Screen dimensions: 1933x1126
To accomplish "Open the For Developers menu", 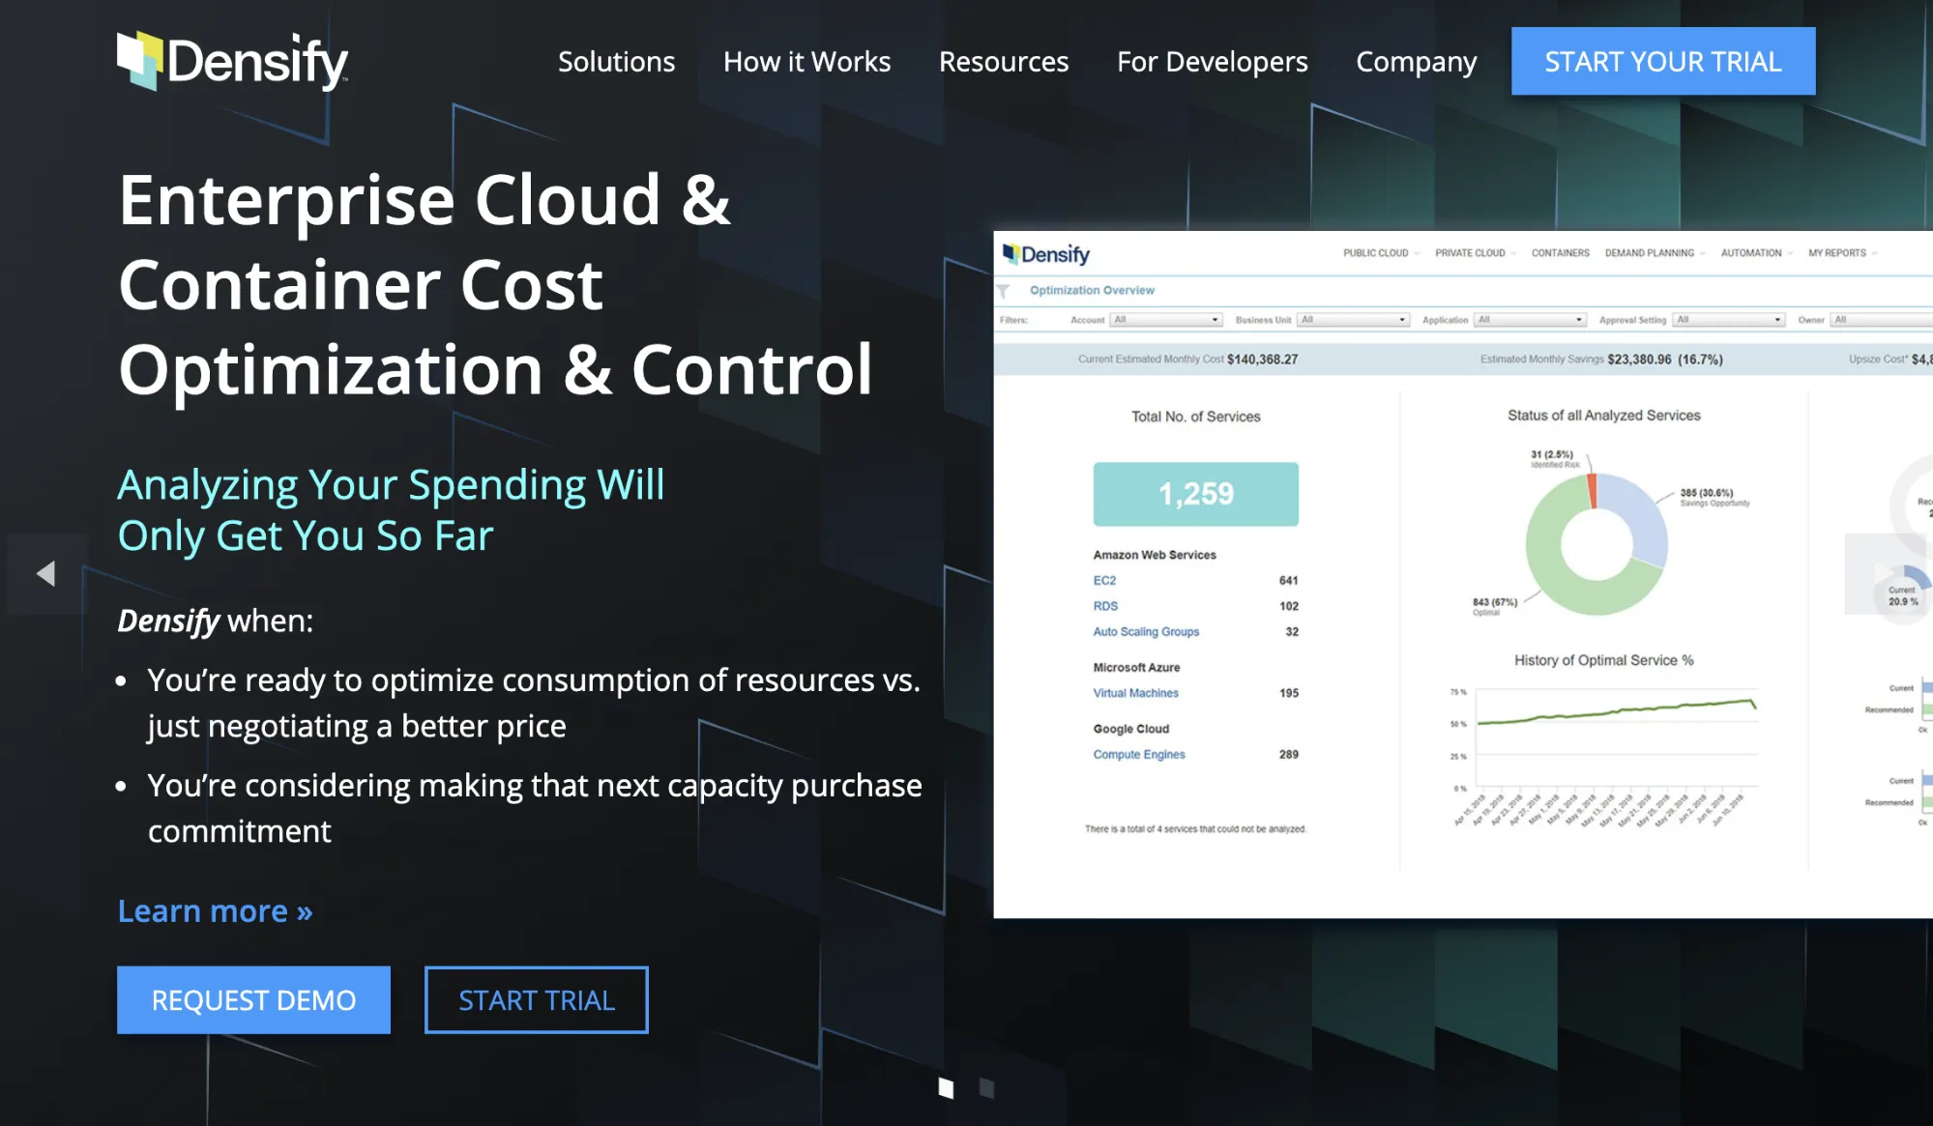I will tap(1213, 62).
